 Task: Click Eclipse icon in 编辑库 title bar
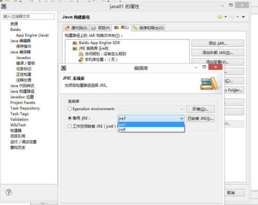(63, 68)
